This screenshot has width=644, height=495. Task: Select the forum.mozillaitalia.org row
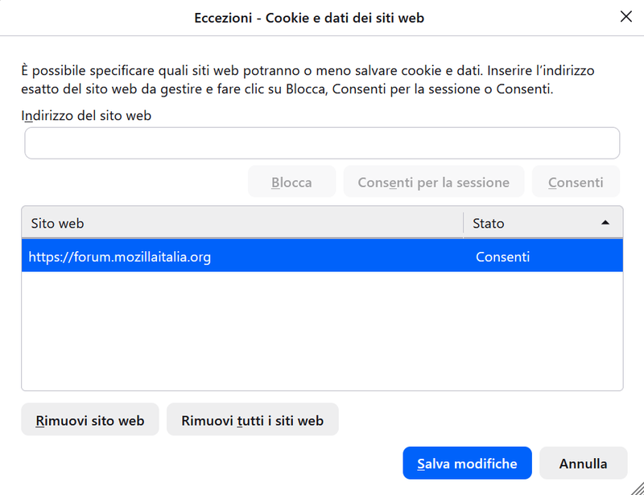tap(322, 256)
